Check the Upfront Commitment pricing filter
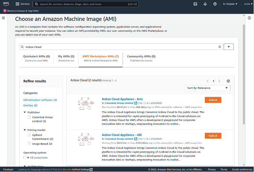This screenshot has height=172, width=254. [29, 135]
